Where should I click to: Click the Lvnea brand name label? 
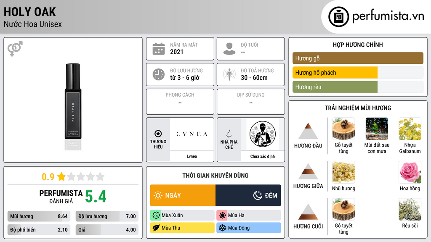point(192,156)
